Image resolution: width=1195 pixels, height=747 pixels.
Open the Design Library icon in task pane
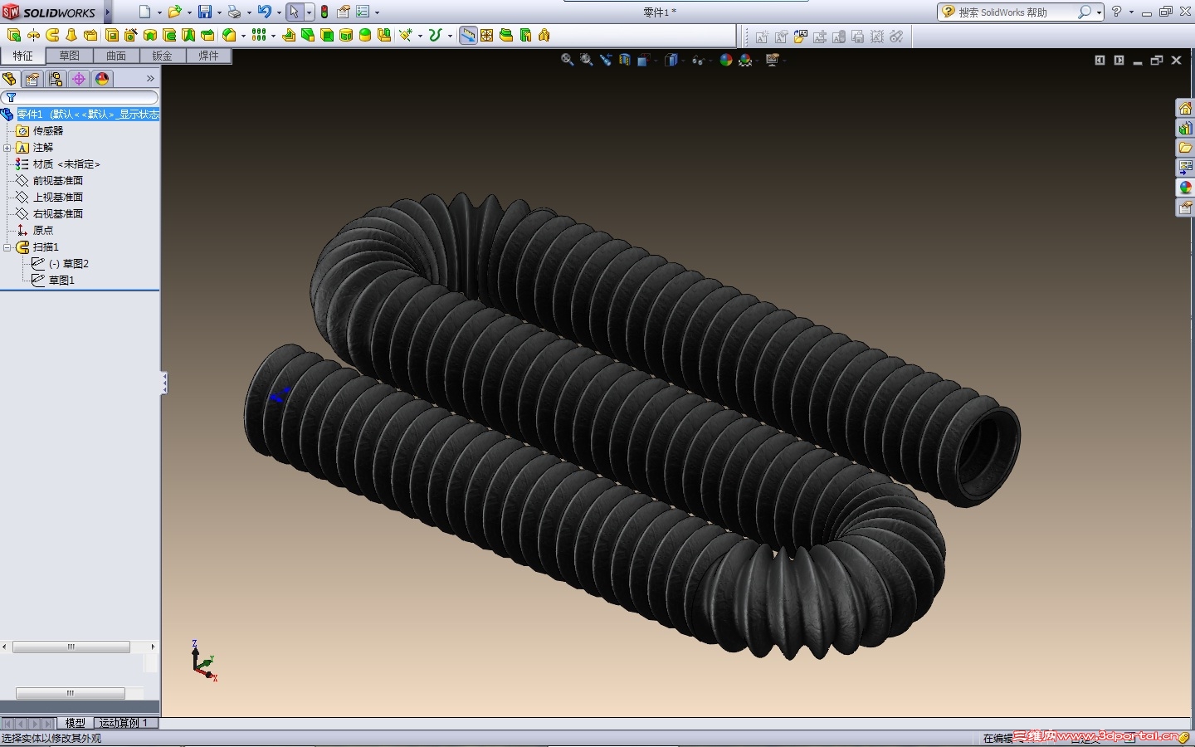point(1185,129)
